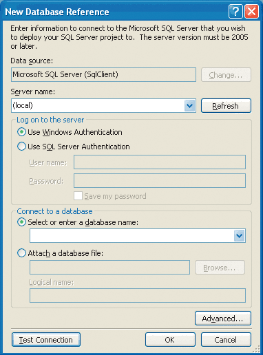
Task: Tick the Save my password checkbox
Action: click(x=78, y=196)
